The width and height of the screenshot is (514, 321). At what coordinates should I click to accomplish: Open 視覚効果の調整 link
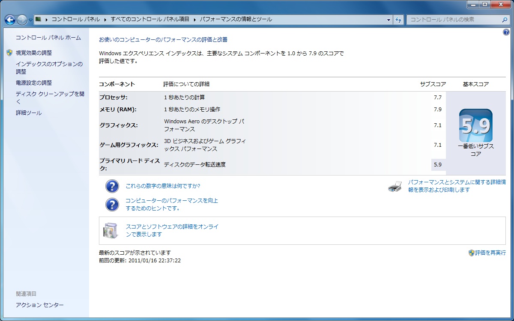click(34, 53)
